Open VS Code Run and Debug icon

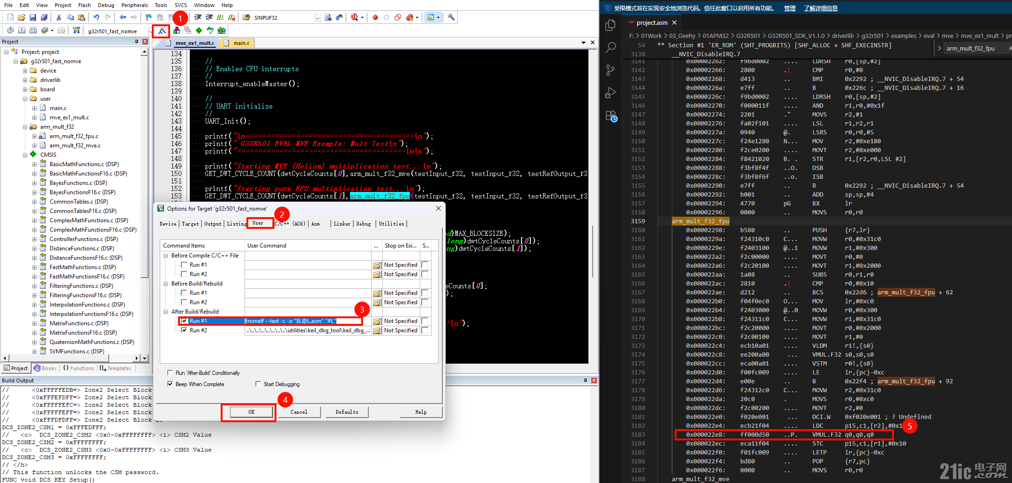click(610, 93)
